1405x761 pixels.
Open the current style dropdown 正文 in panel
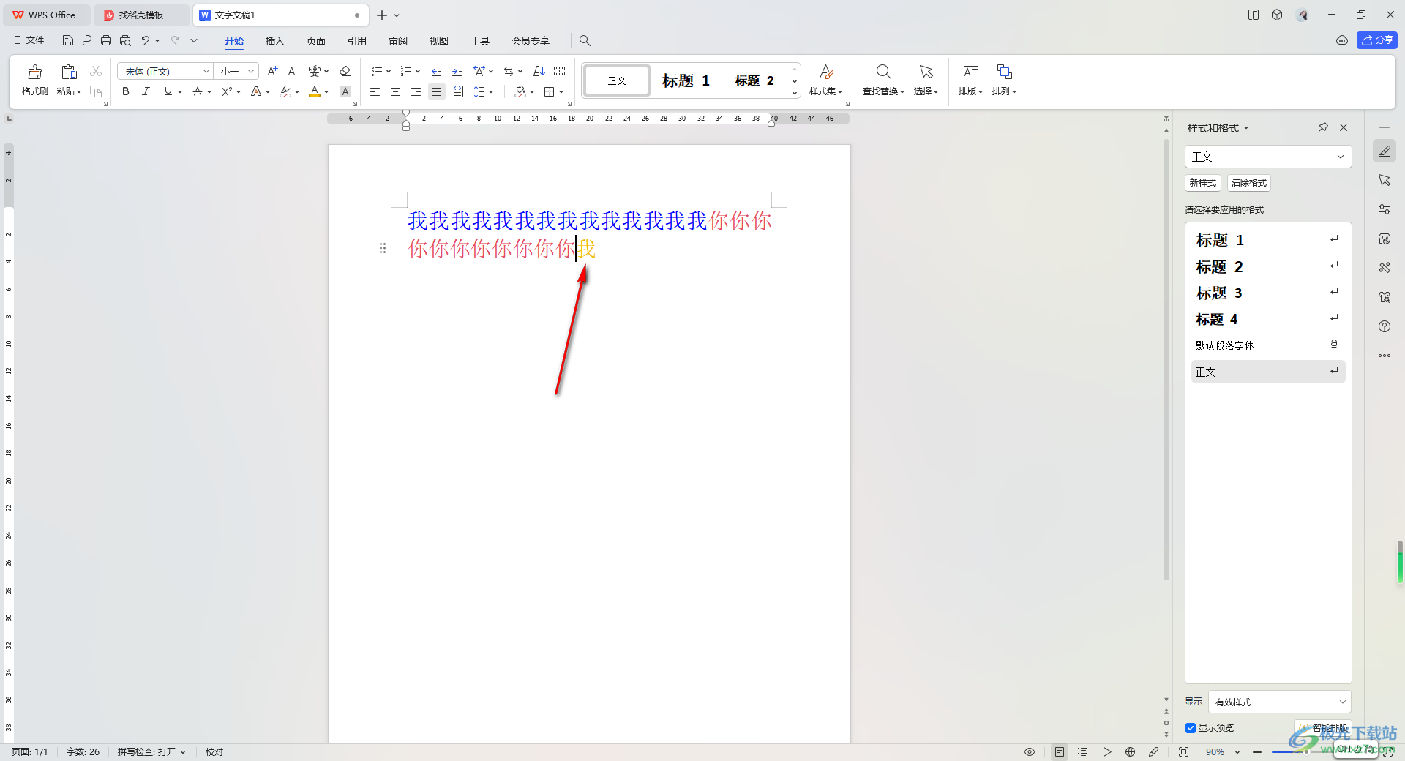click(x=1268, y=157)
